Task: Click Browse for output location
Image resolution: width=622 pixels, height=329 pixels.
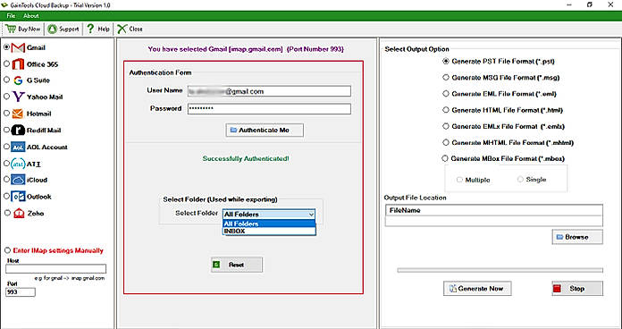Action: tap(577, 237)
